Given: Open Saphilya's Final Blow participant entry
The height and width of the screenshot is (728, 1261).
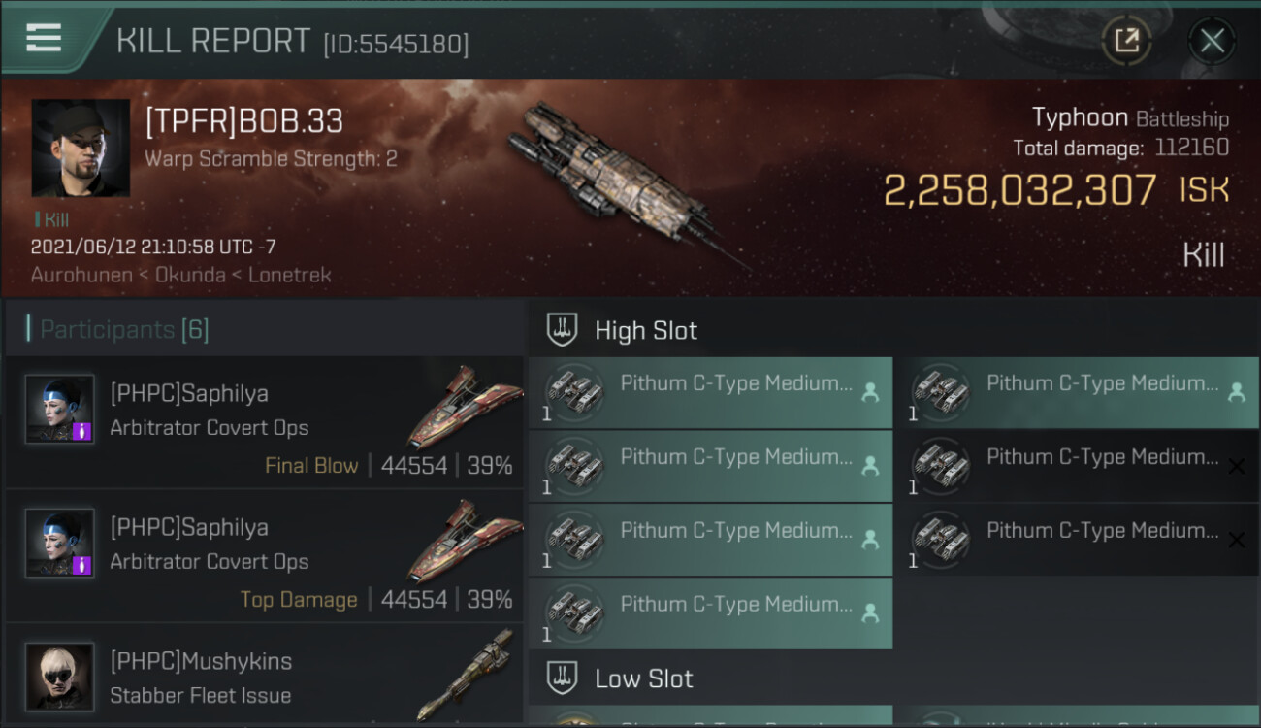Looking at the screenshot, I should (264, 422).
